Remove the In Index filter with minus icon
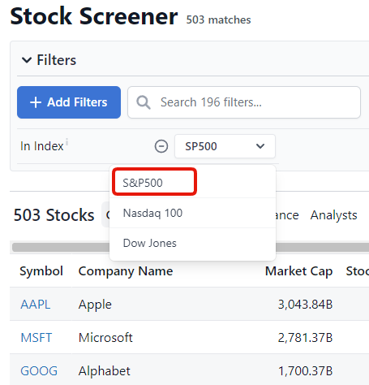This screenshot has width=369, height=385. coord(161,146)
